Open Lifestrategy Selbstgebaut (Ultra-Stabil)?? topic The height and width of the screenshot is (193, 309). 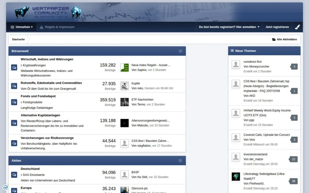(264, 176)
